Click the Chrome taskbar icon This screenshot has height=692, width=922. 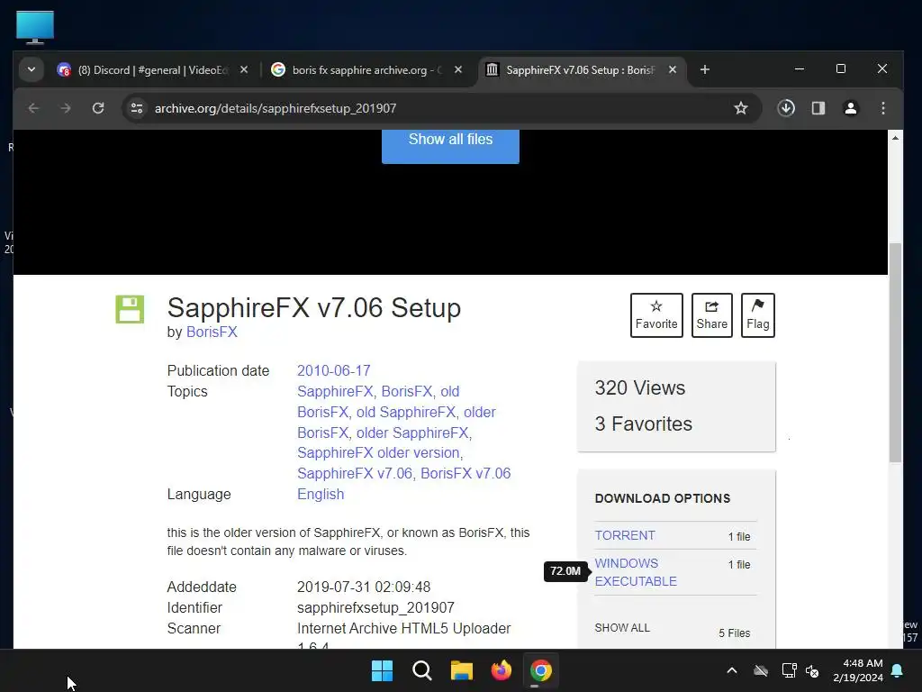(x=541, y=670)
